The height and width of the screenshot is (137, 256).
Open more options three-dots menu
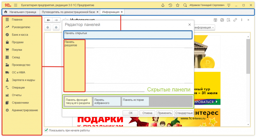pos(242,20)
